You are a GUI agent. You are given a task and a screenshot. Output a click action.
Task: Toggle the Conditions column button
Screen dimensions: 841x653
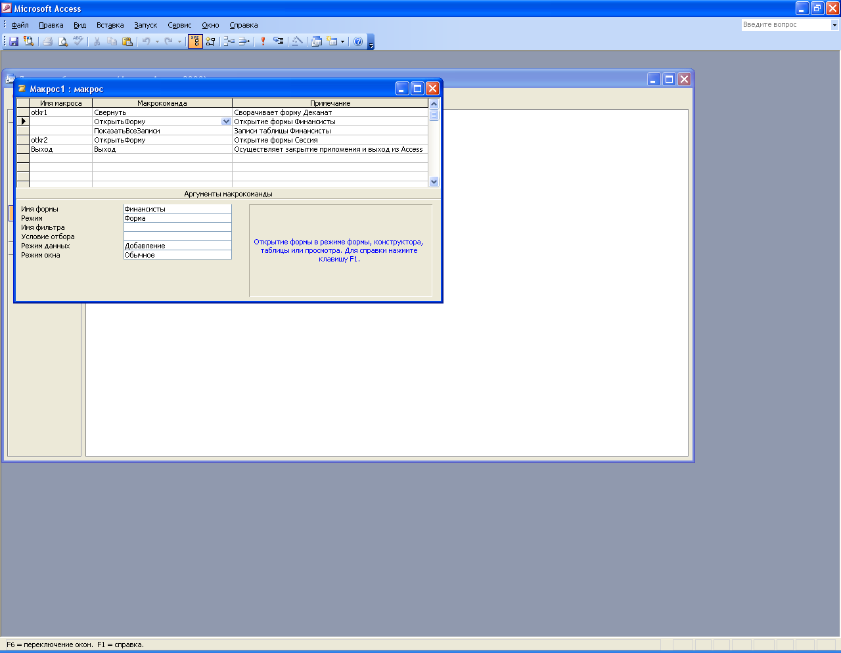click(210, 41)
